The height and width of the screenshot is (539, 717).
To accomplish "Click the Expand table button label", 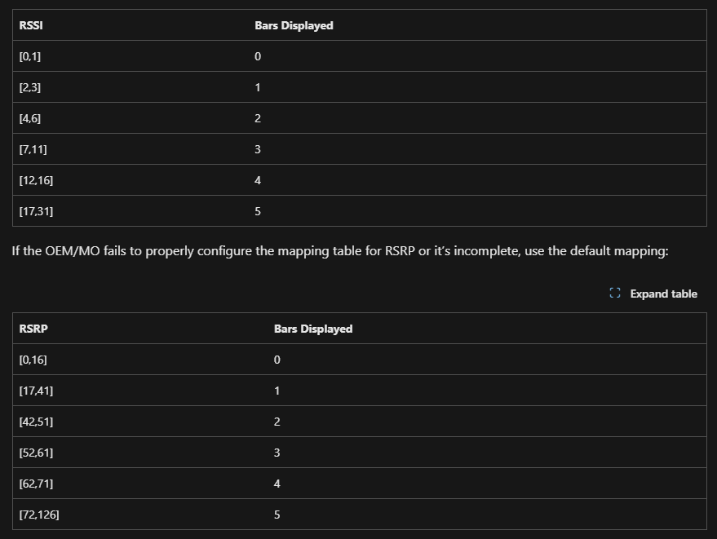I will coord(663,294).
